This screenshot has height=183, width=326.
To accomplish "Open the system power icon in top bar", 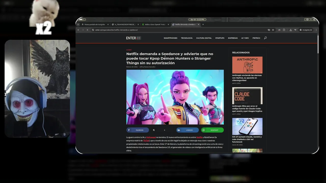I will [x=315, y=19].
